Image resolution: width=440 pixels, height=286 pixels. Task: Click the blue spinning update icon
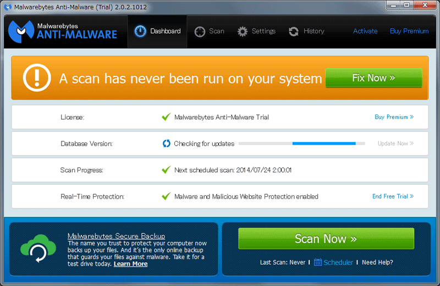click(x=167, y=144)
